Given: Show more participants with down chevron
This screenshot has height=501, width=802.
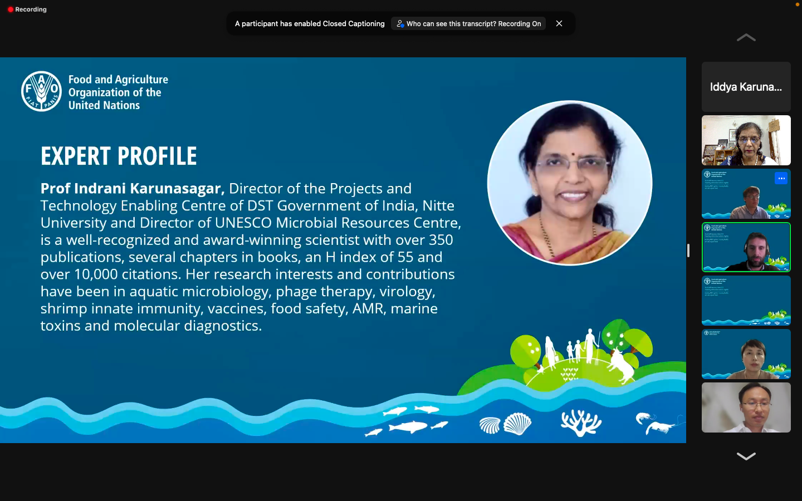Looking at the screenshot, I should [746, 456].
